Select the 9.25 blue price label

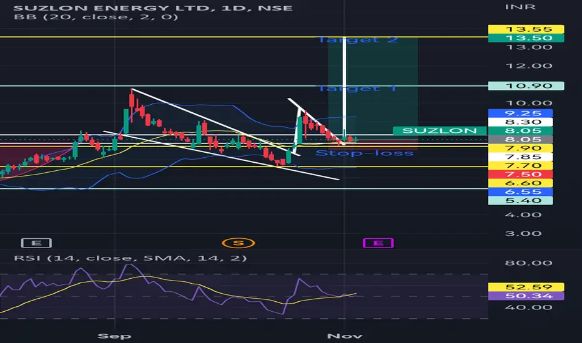(x=520, y=113)
